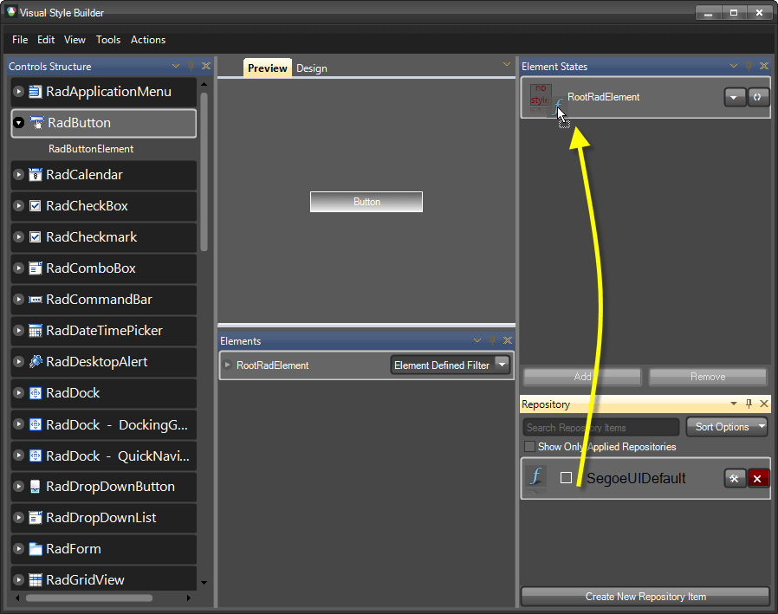Open Controls Structure panel options chevron
The width and height of the screenshot is (778, 614).
pos(176,66)
